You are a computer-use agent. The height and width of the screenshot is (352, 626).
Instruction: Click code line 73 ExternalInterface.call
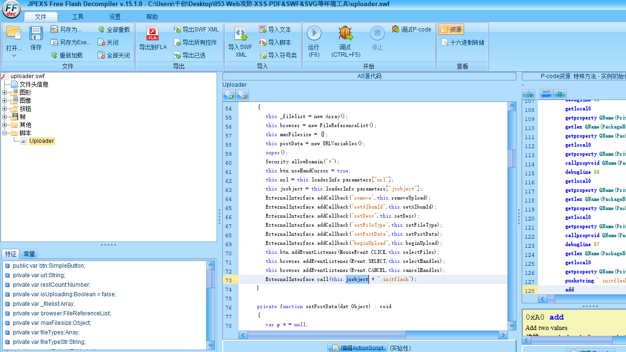tap(341, 279)
